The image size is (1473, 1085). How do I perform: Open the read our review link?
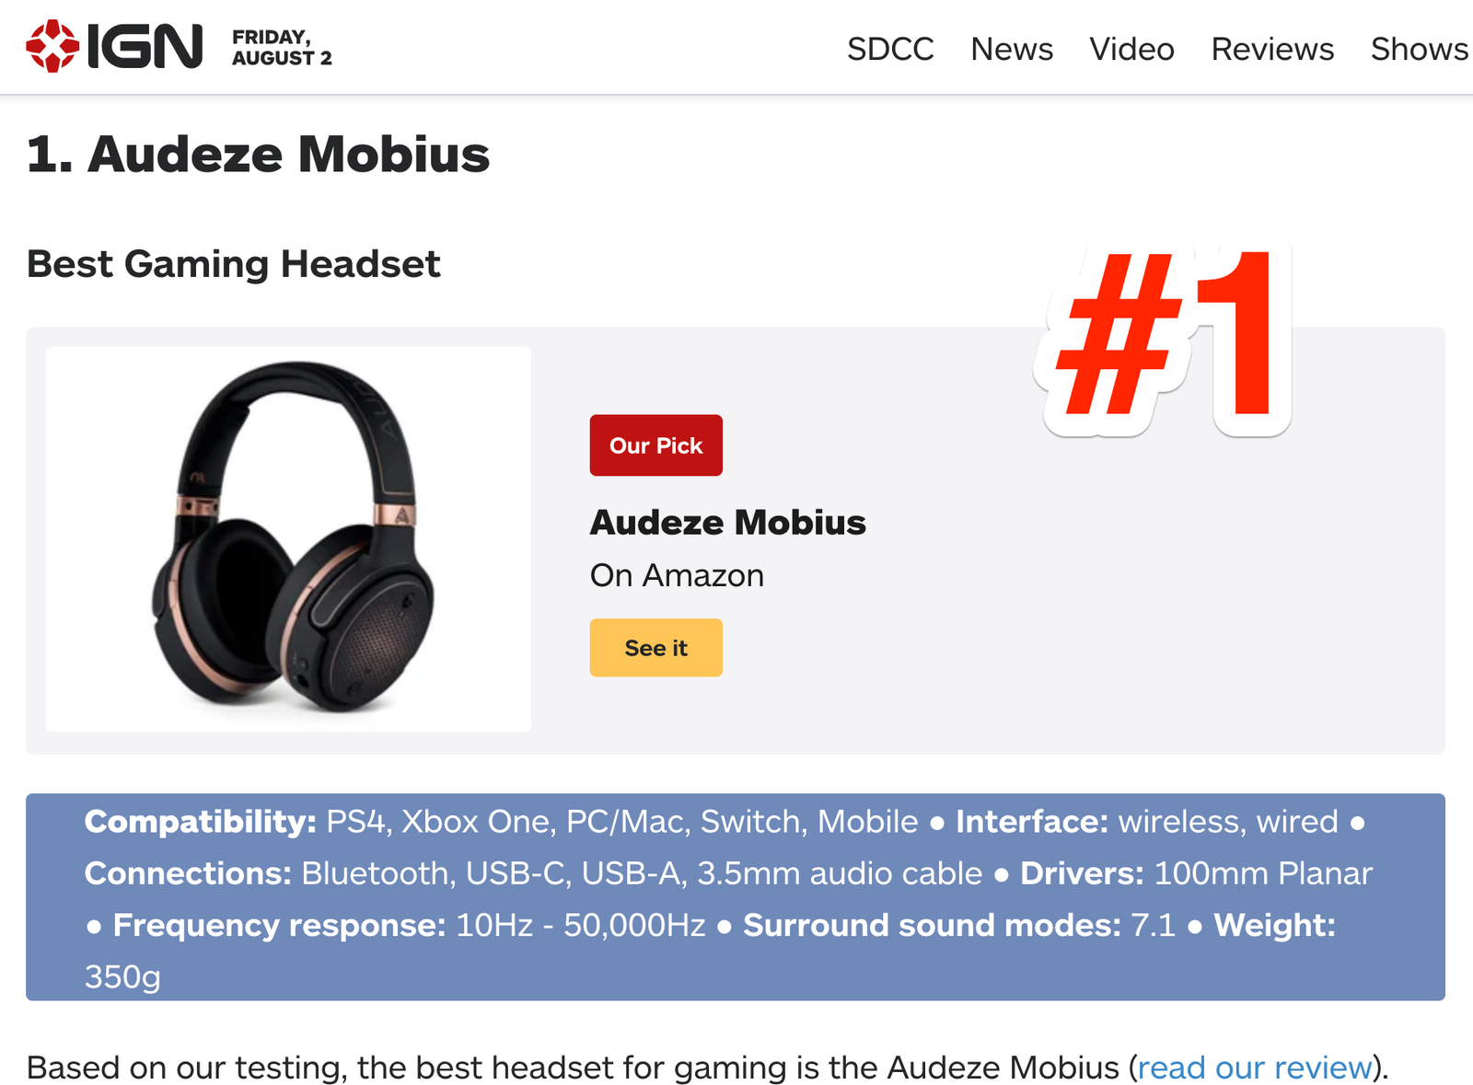[1255, 1068]
